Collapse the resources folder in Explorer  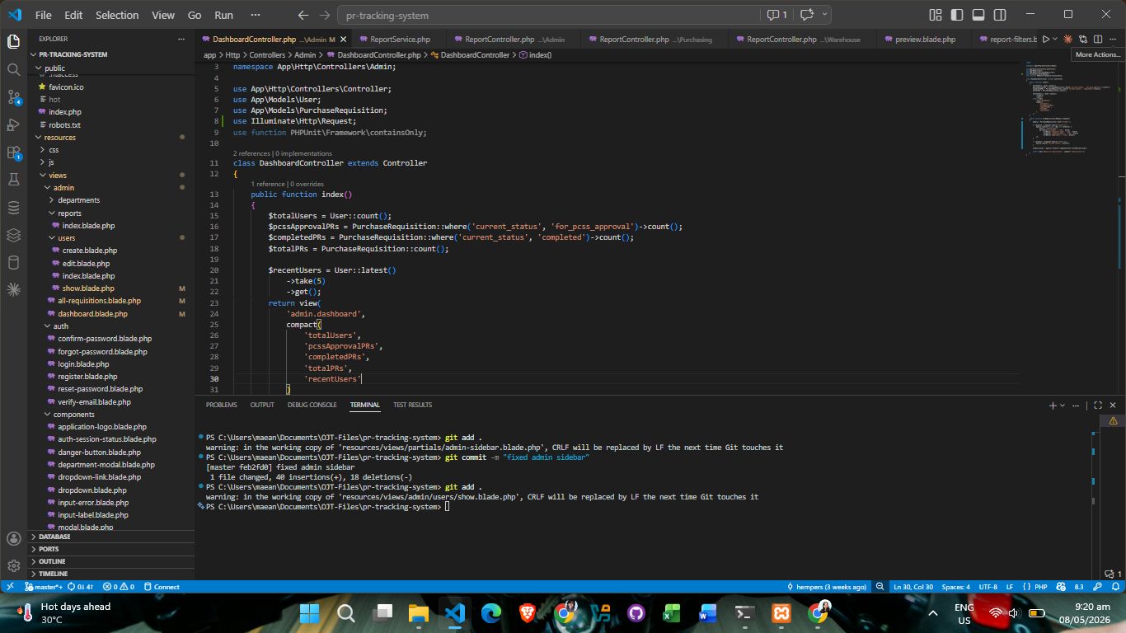(60, 138)
